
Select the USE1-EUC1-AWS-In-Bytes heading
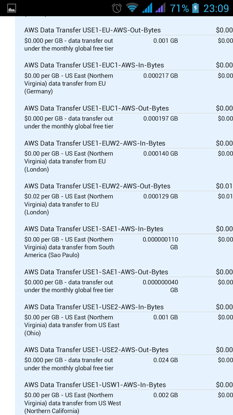click(x=94, y=65)
